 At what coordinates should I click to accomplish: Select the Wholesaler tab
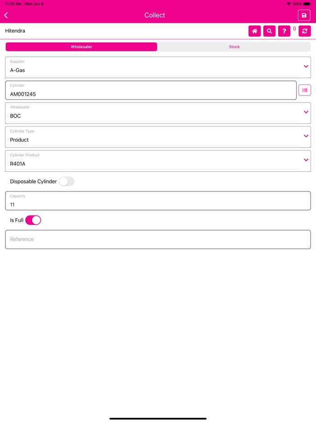[x=81, y=47]
